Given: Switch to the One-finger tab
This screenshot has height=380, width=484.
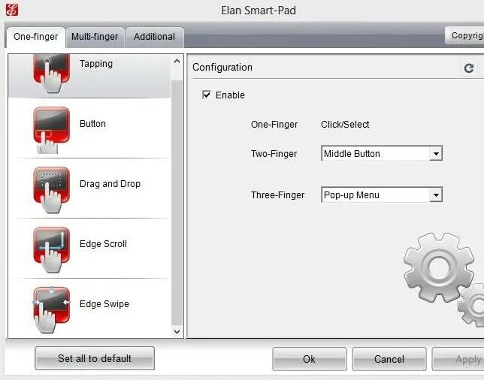Looking at the screenshot, I should (36, 37).
